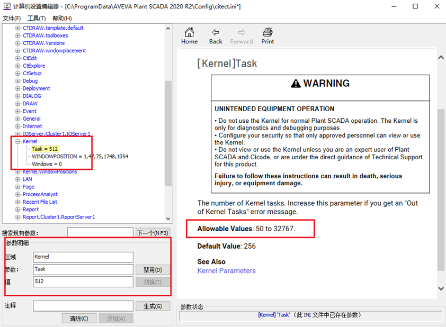446x327 pixels.
Task: Click the 清除(C) button
Action: click(x=79, y=319)
